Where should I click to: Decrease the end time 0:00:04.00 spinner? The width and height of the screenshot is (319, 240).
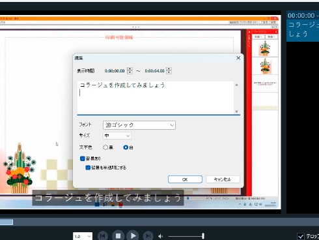pos(169,72)
